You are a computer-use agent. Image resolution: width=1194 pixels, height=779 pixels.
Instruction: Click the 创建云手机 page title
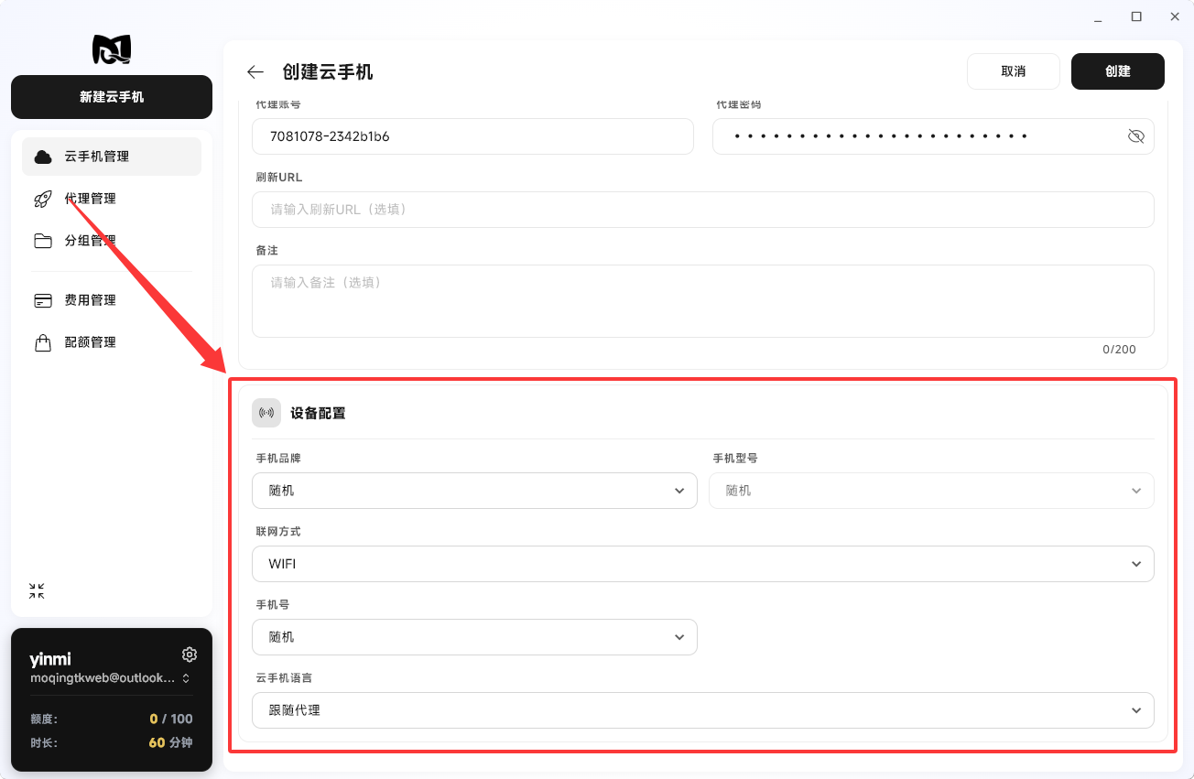pyautogui.click(x=328, y=72)
